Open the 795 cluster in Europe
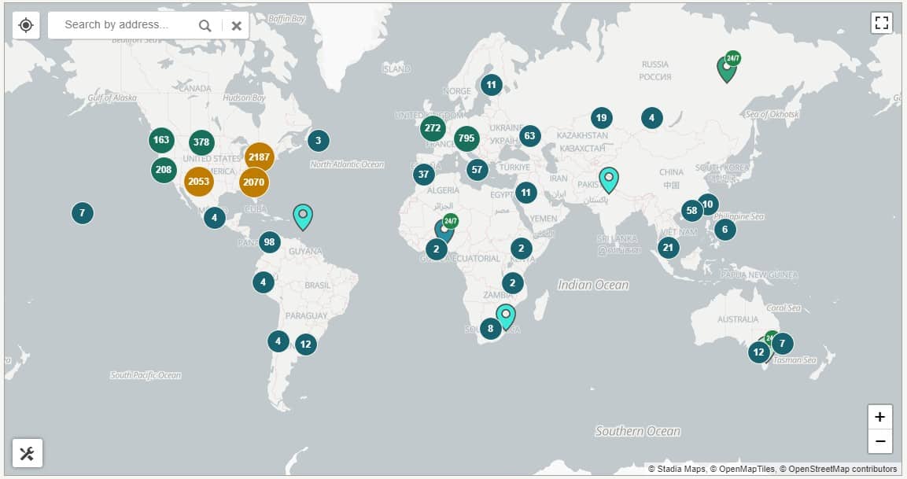 pyautogui.click(x=466, y=138)
